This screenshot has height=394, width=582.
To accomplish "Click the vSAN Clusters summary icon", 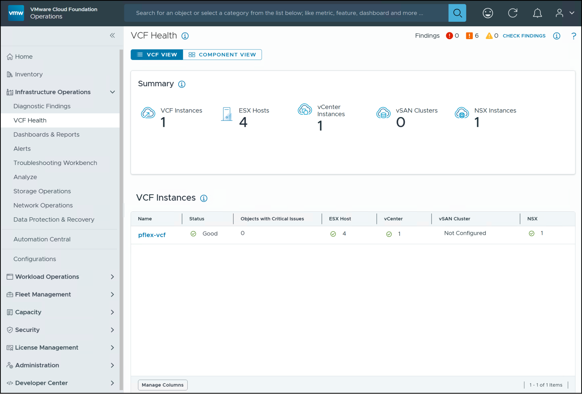I will click(383, 113).
